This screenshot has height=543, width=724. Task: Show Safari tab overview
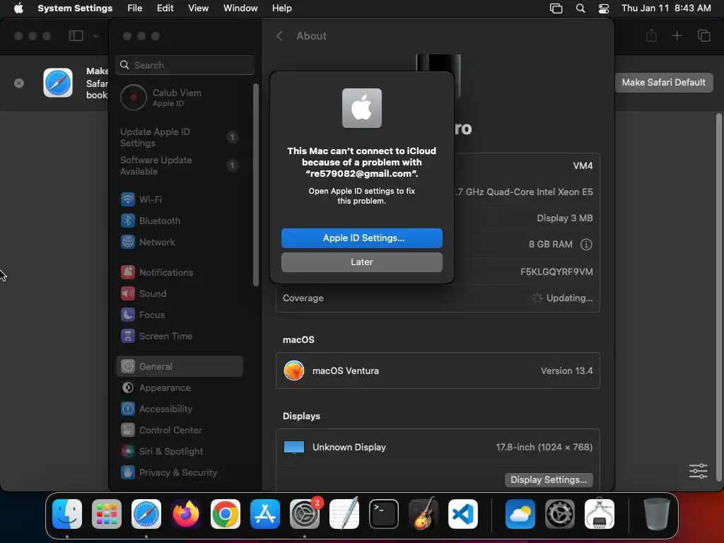(x=703, y=35)
